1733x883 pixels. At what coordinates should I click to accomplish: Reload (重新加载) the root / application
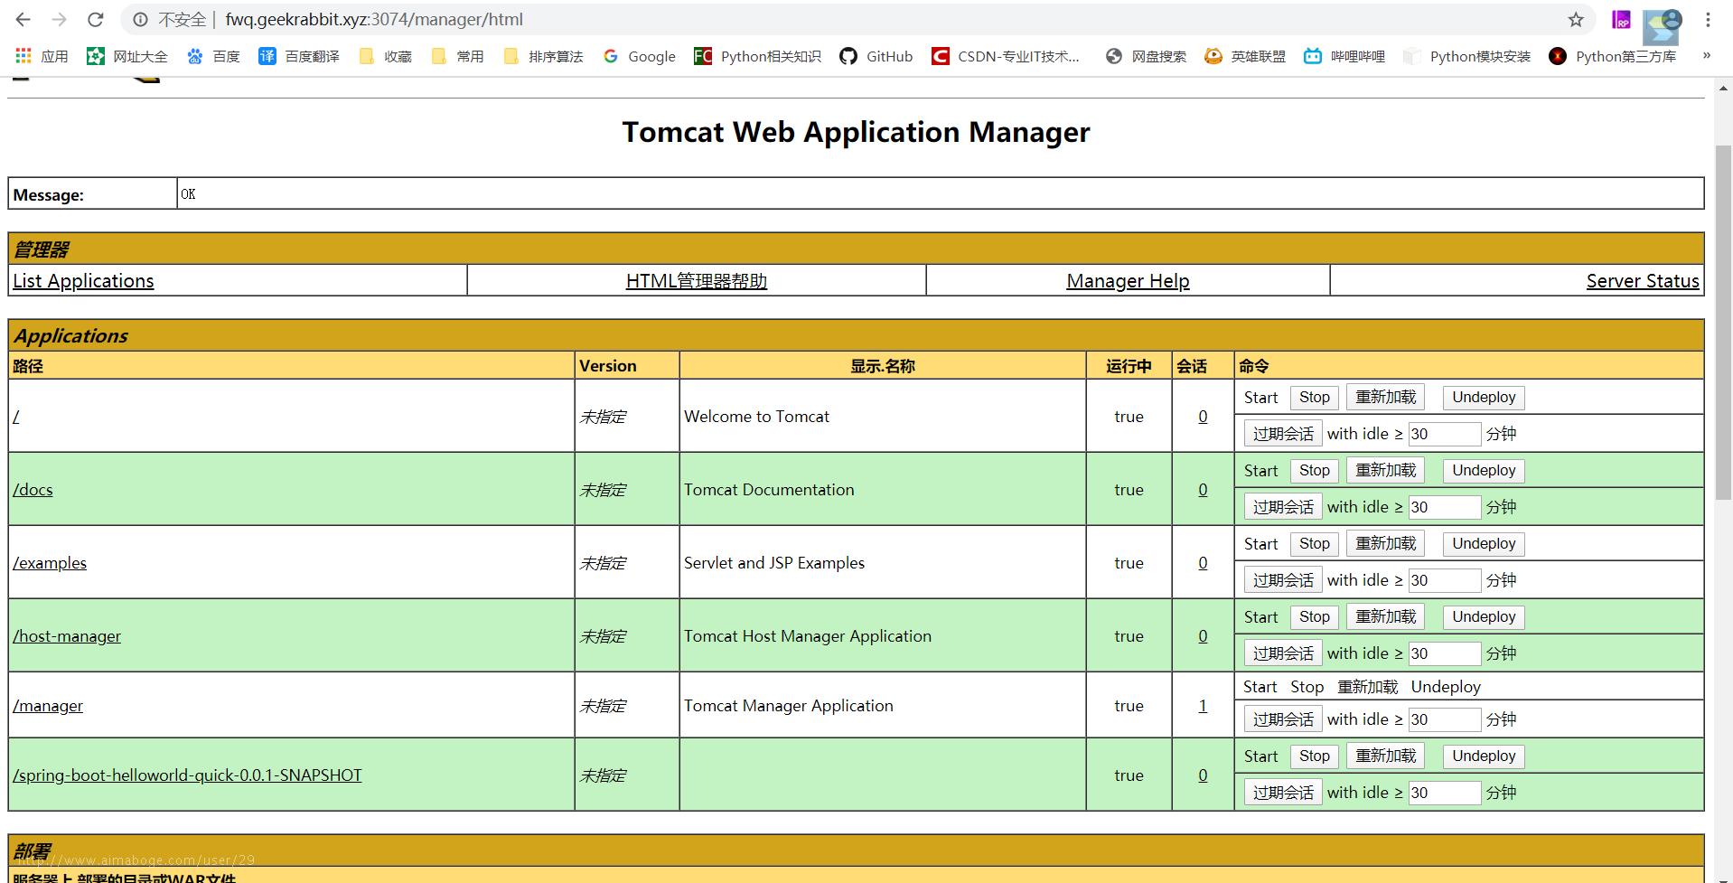point(1385,398)
